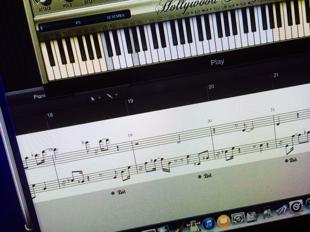Select the half note in measure 19 upper staff
310x232 pixels.
179,140
